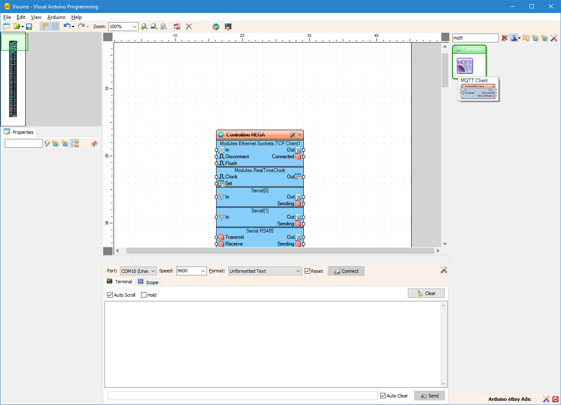Open the Format Unformatted Text dropdown
The height and width of the screenshot is (405, 561).
point(265,271)
